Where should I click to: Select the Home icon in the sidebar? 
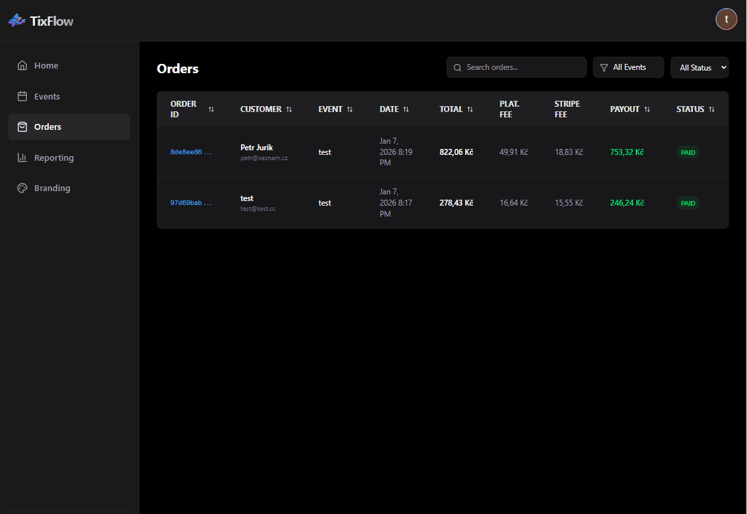(x=22, y=65)
